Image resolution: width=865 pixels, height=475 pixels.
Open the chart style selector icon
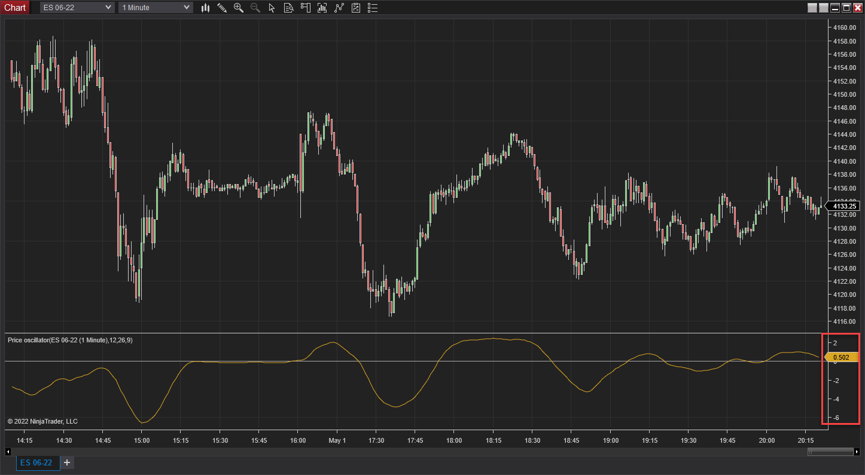click(x=205, y=7)
